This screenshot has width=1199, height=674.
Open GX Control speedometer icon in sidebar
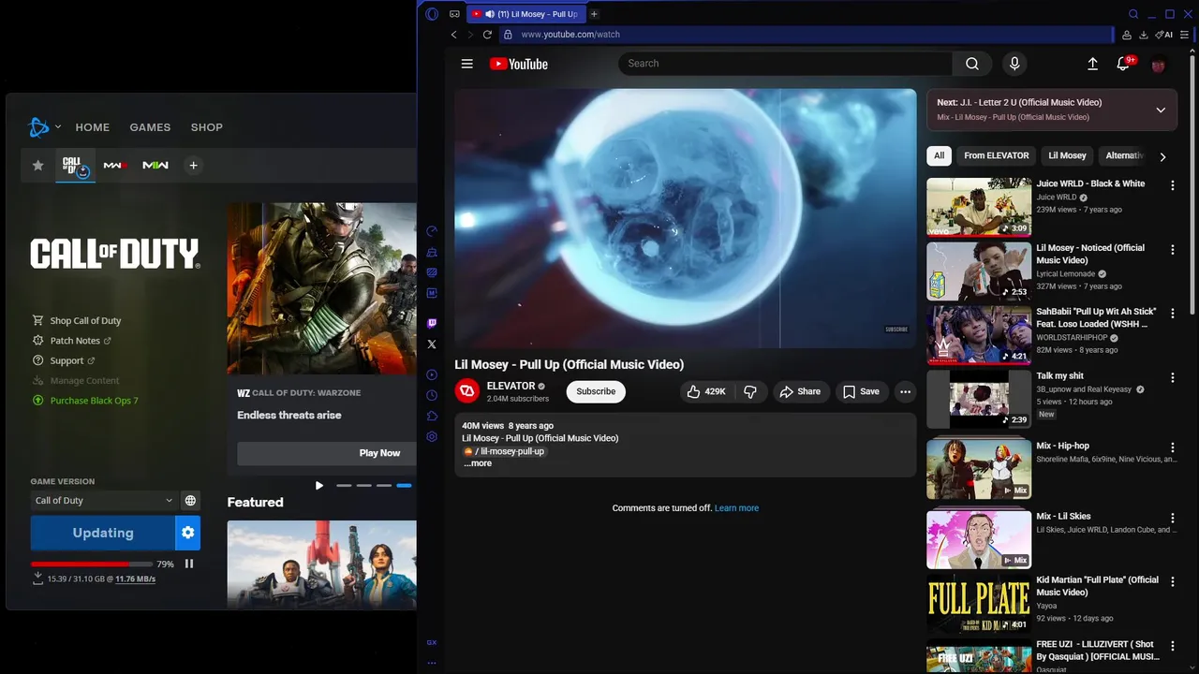click(x=432, y=231)
